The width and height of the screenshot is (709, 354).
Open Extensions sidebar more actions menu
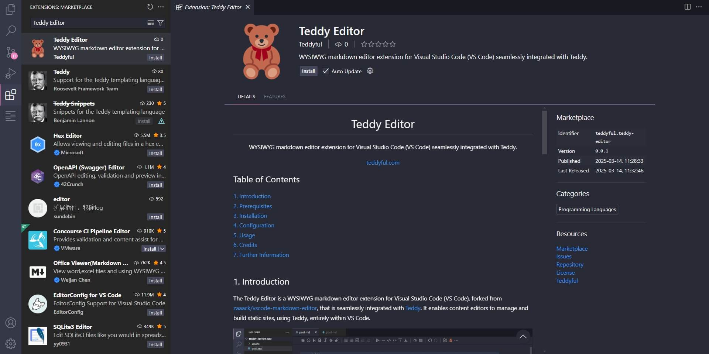(x=161, y=7)
